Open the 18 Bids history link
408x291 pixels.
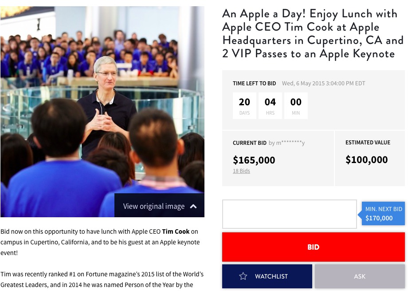241,171
